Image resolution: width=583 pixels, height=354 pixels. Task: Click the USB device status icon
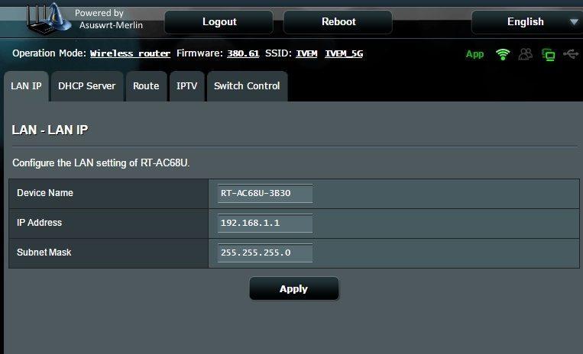[x=570, y=54]
